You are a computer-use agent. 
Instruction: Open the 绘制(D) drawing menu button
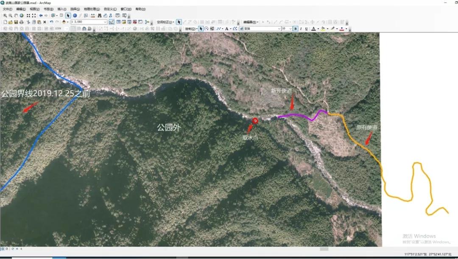click(191, 29)
